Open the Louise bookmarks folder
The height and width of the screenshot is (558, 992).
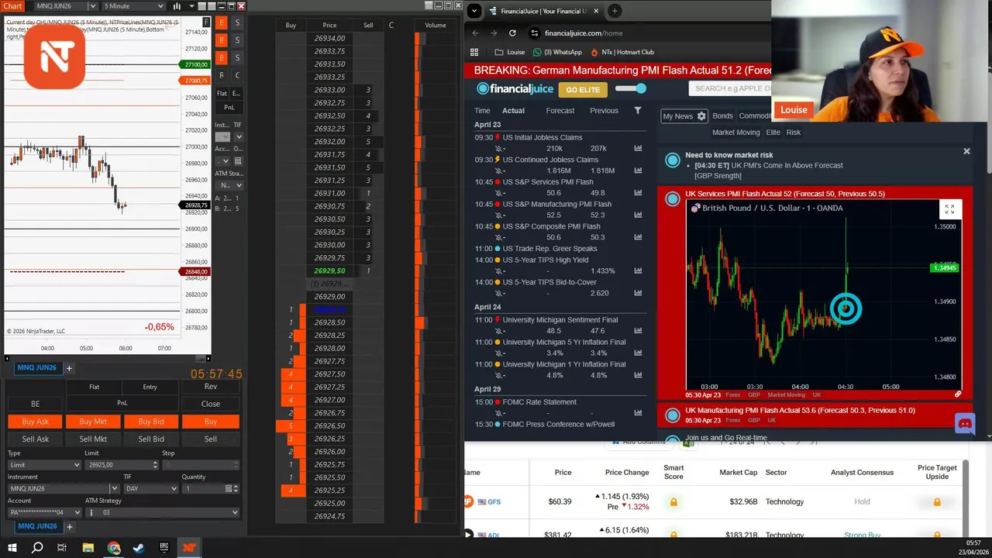[x=509, y=52]
